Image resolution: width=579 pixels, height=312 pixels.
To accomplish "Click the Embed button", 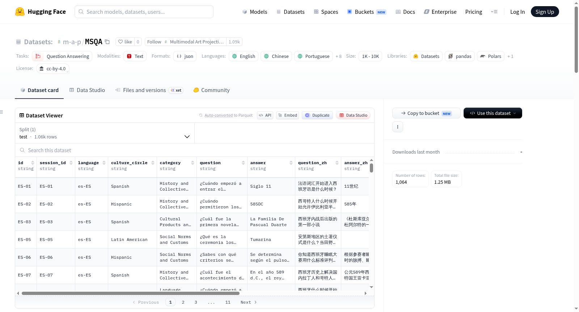I will (x=287, y=115).
